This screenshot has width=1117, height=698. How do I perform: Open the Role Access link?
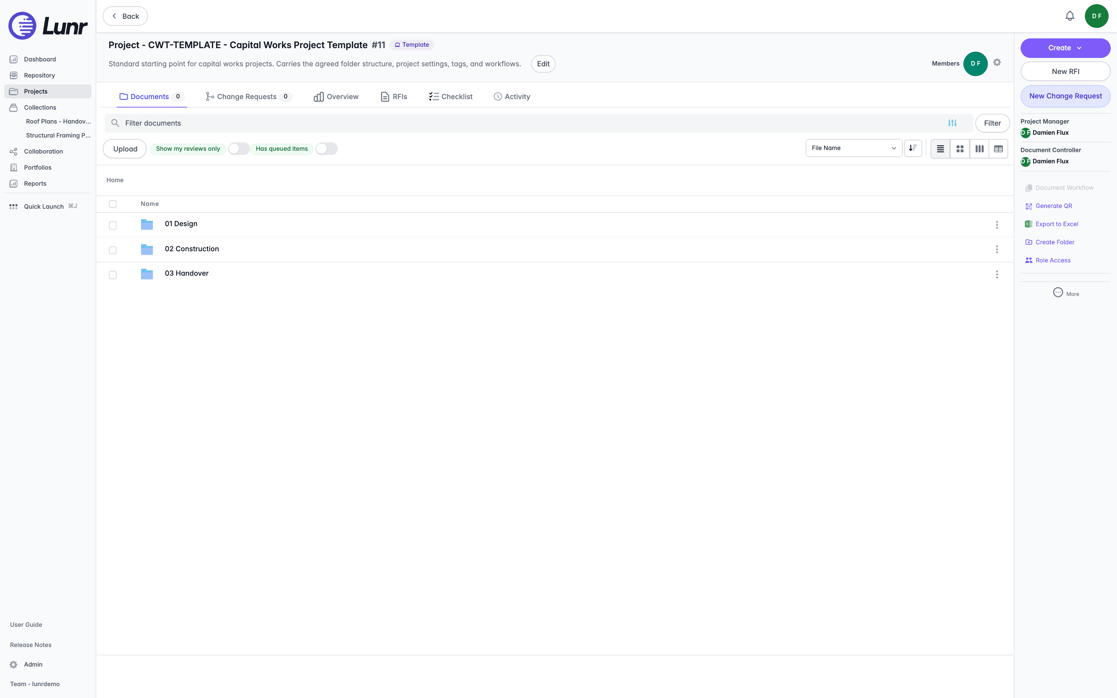(1048, 260)
